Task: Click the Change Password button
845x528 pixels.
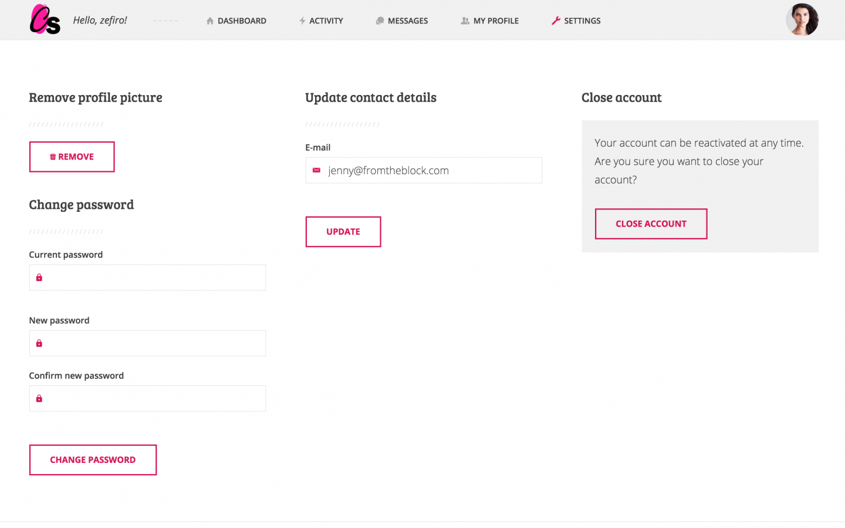Action: click(93, 460)
